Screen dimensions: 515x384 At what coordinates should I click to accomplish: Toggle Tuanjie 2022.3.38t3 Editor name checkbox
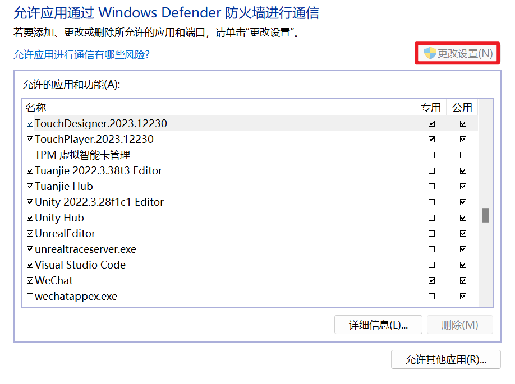click(x=30, y=170)
